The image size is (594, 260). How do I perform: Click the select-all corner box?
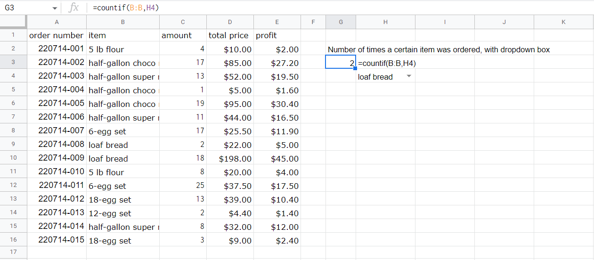[x=13, y=22]
